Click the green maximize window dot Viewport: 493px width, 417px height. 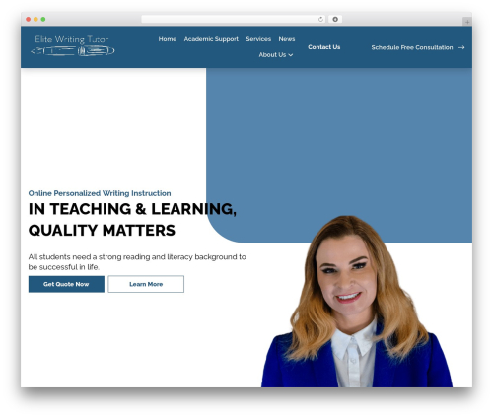[43, 20]
